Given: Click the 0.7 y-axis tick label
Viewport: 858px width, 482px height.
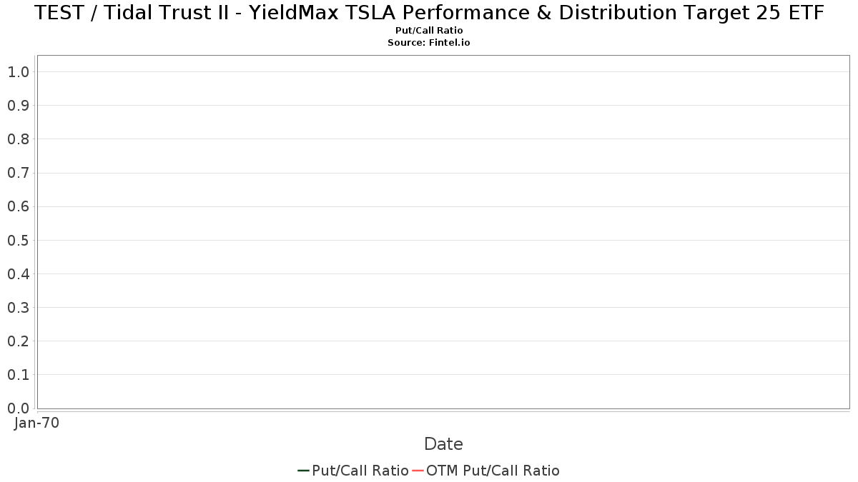Looking at the screenshot, I should 18,173.
